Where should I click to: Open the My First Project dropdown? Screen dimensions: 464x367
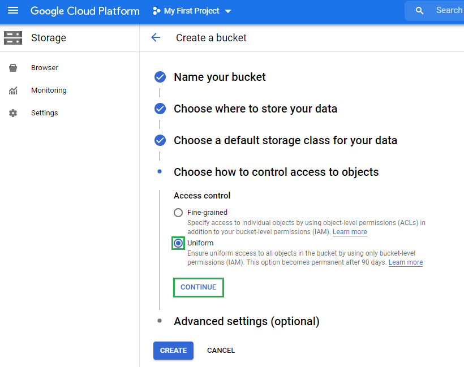tap(192, 11)
